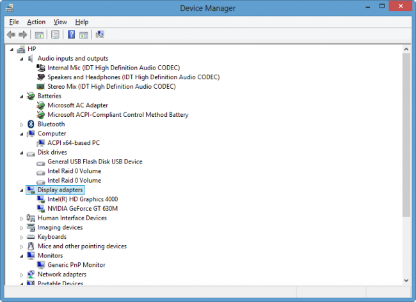Maximize the Device Manager window
The width and height of the screenshot is (416, 302).
[x=382, y=6]
